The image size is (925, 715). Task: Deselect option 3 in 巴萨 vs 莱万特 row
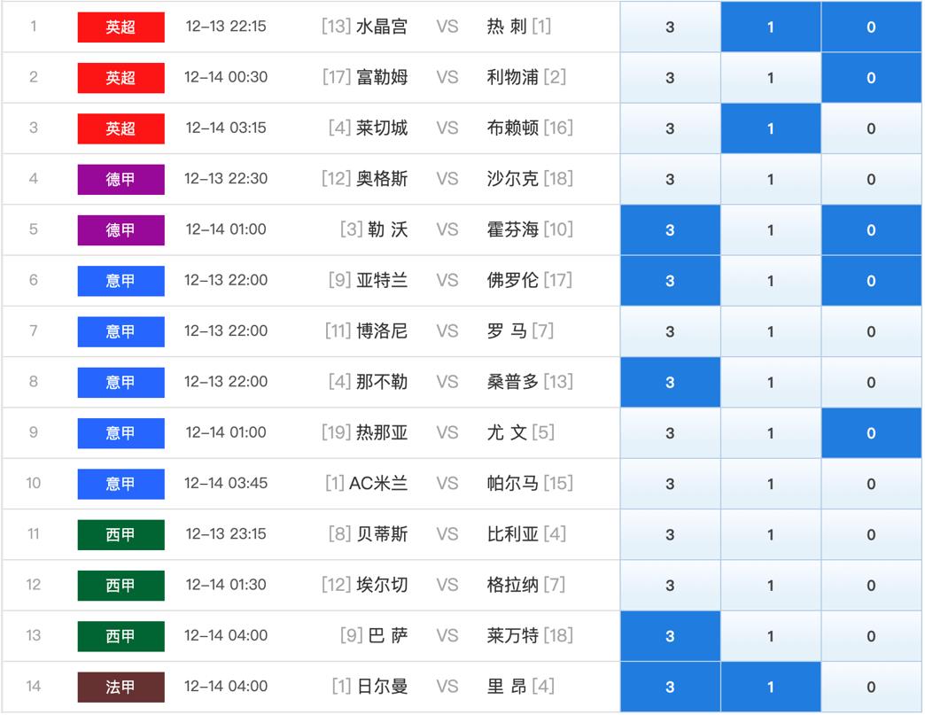670,636
